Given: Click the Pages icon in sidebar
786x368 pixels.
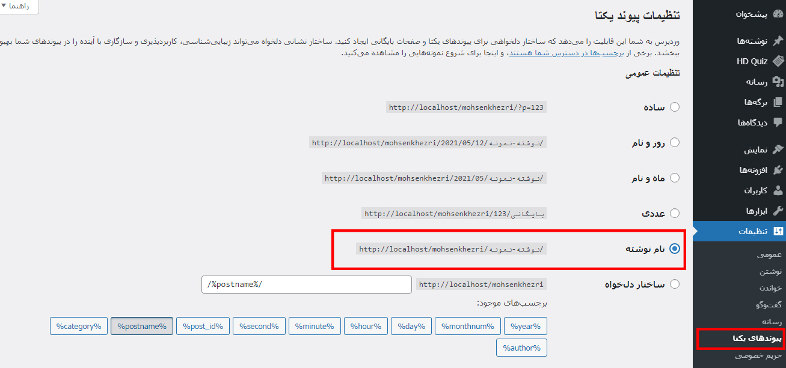Looking at the screenshot, I should point(778,102).
